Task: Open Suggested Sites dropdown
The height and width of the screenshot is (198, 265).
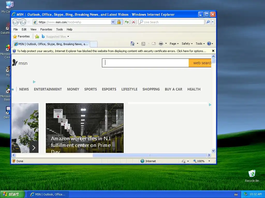Action: 55,36
